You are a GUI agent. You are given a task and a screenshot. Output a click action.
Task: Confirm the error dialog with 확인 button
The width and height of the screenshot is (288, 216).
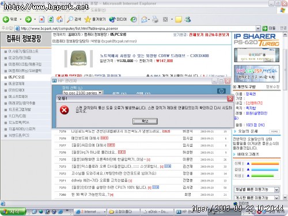click(x=145, y=121)
